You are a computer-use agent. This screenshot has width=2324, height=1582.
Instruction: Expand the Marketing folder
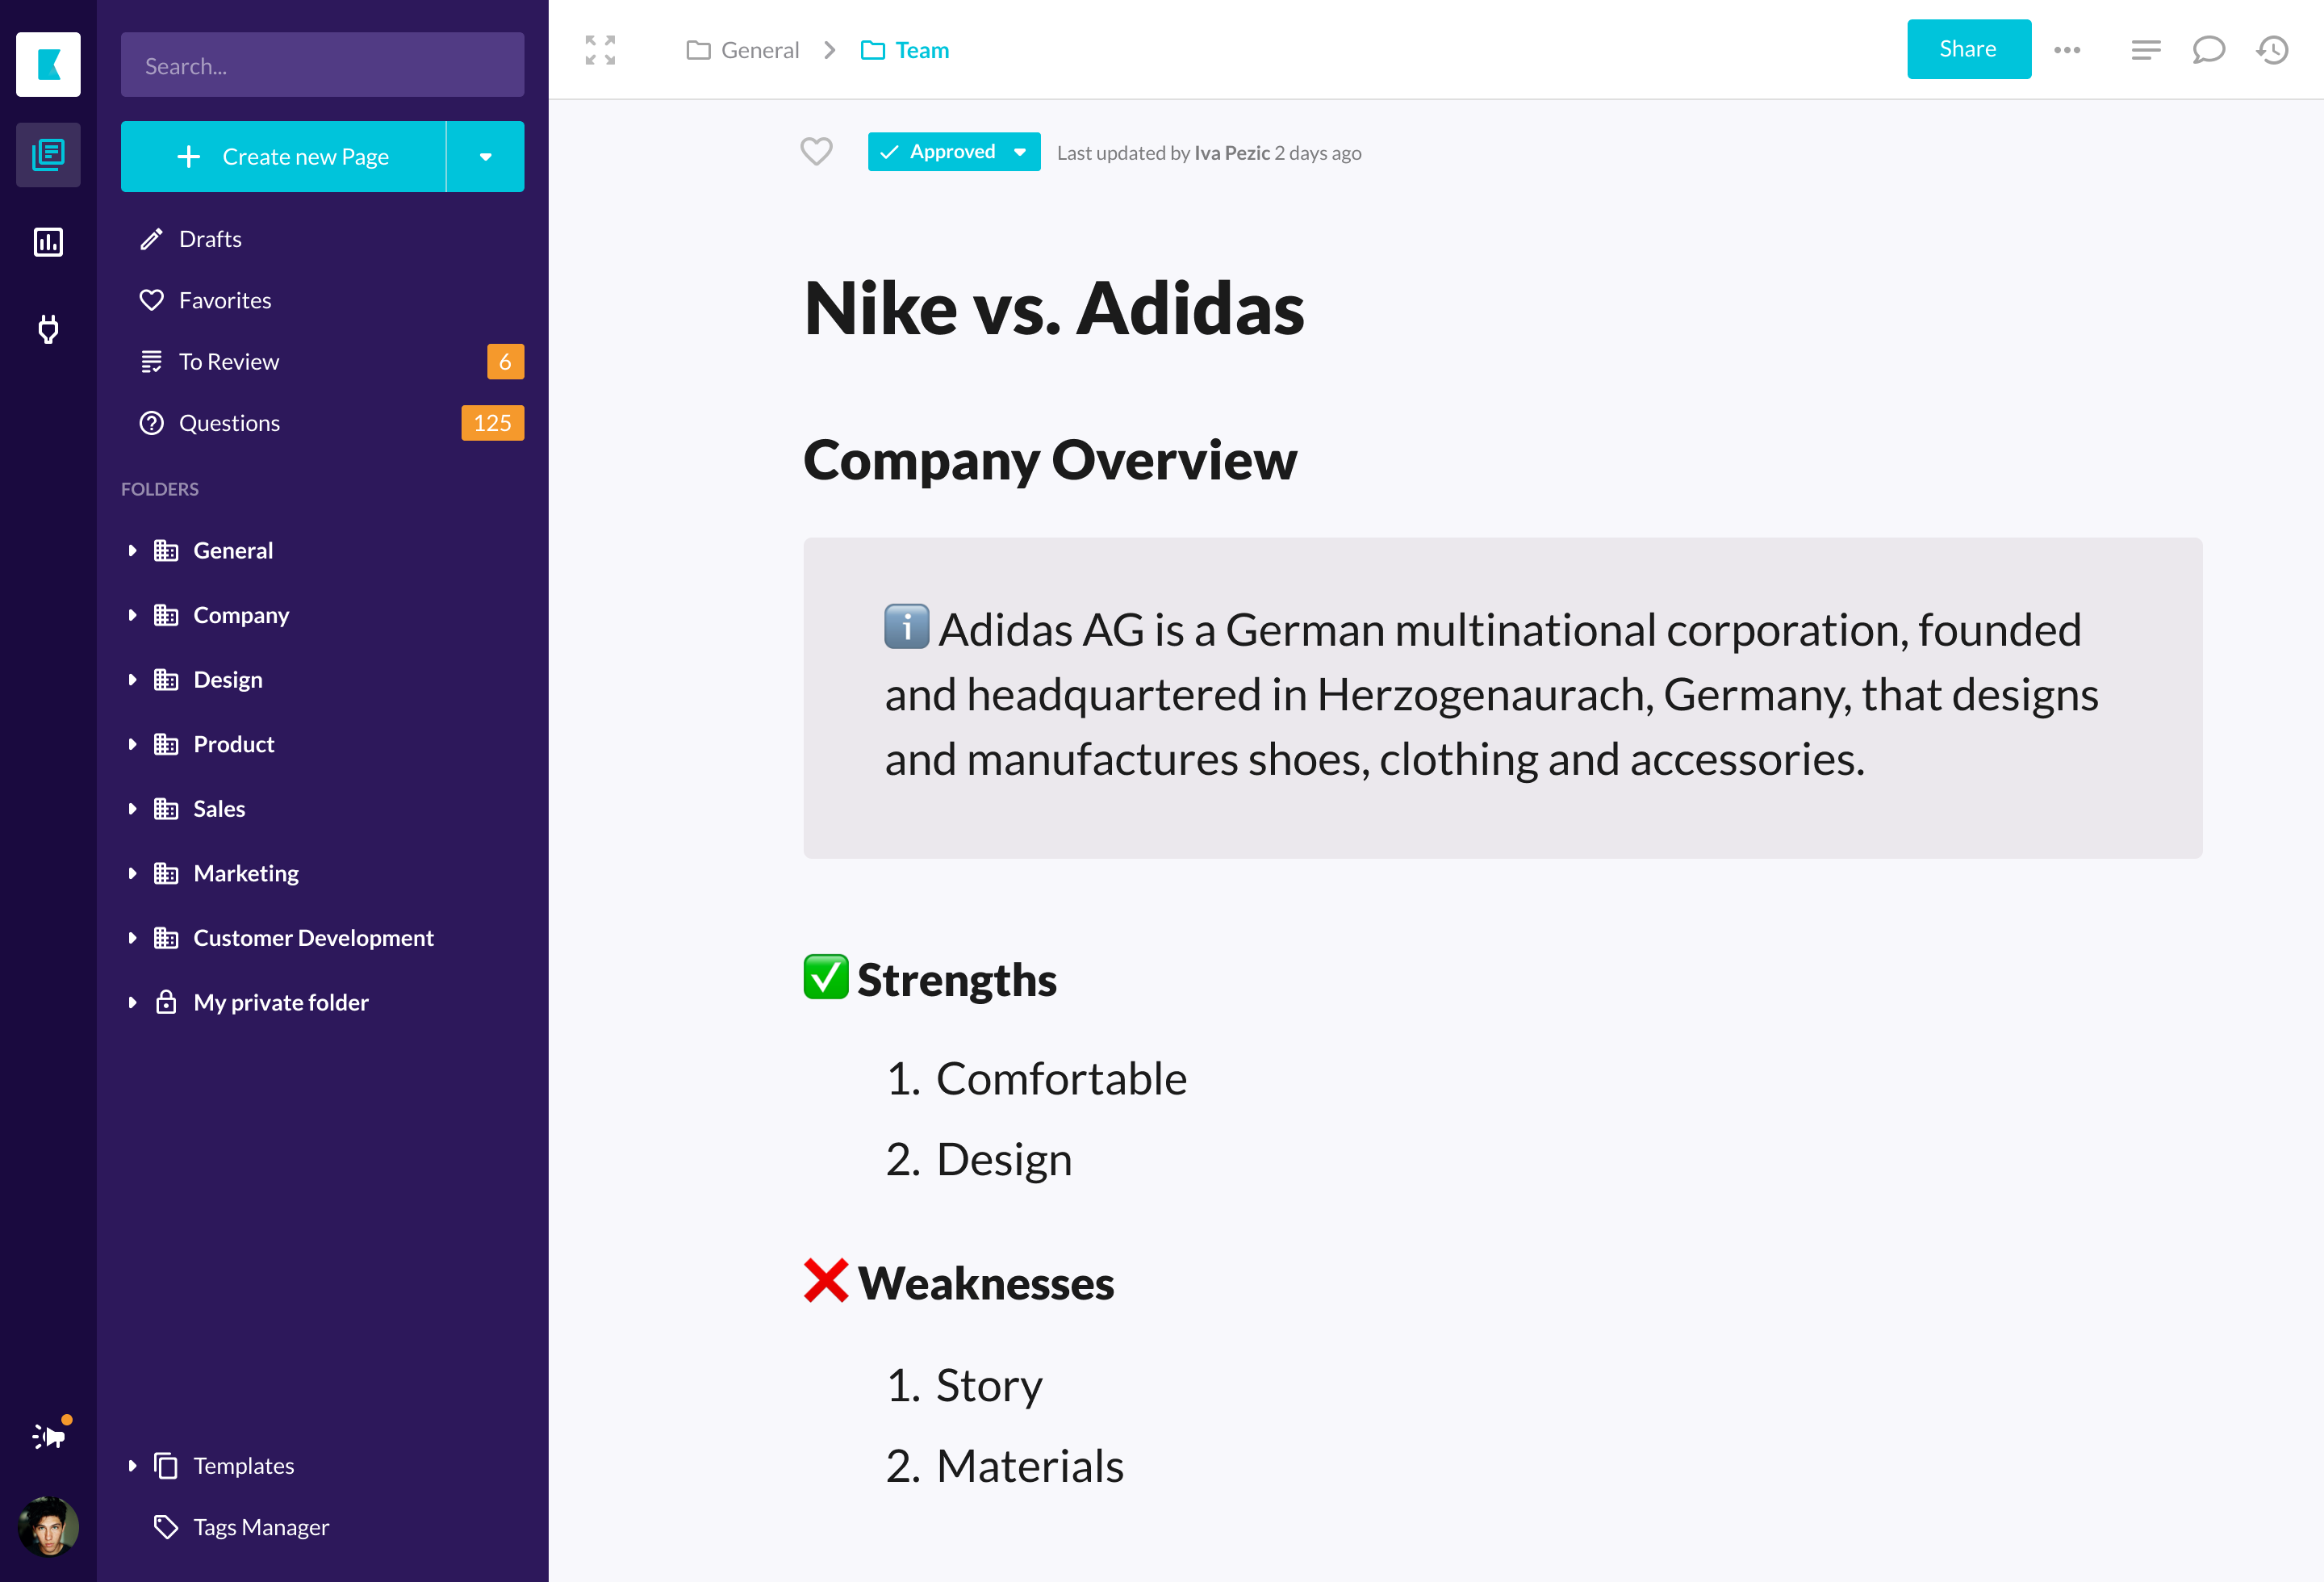(x=132, y=873)
